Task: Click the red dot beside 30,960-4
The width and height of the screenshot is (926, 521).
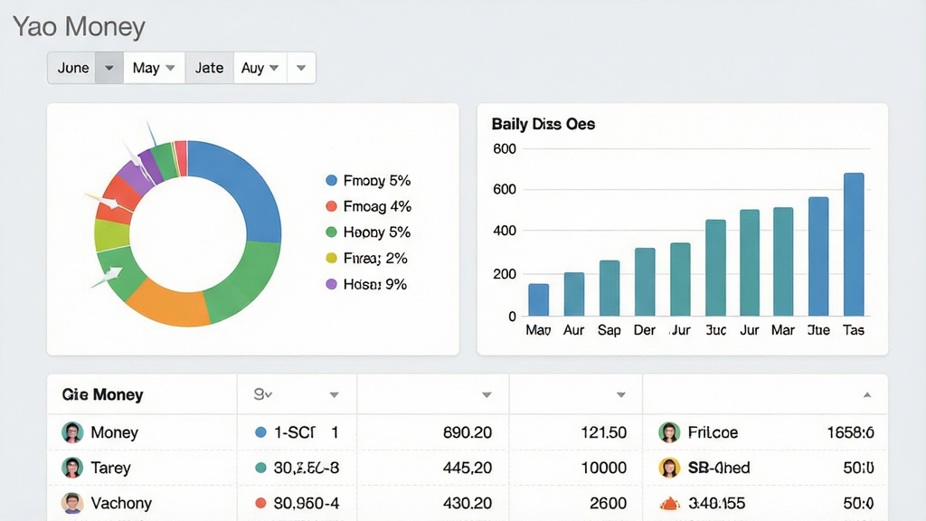Action: [x=260, y=503]
